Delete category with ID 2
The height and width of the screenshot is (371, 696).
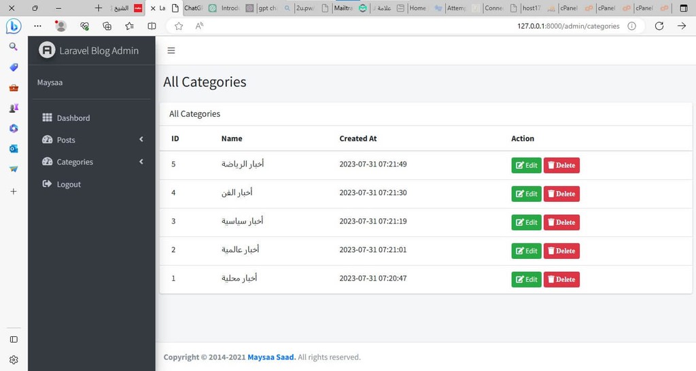tap(561, 251)
